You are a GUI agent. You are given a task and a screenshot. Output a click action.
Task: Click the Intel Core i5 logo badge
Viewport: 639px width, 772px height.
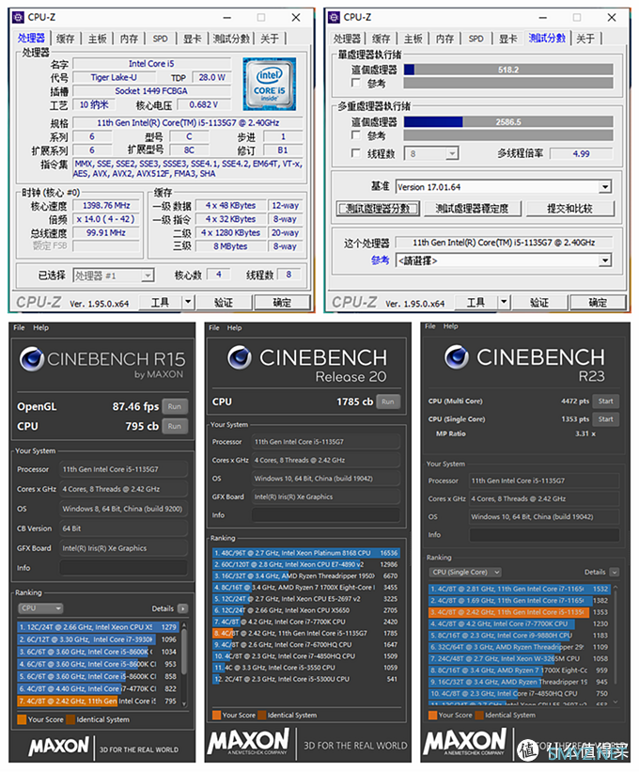[270, 85]
